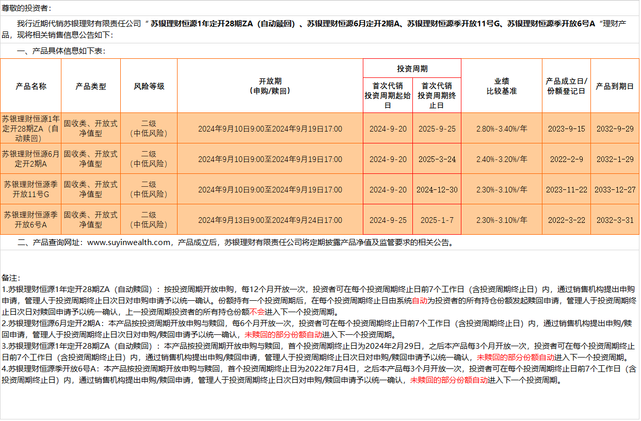Select cell 苏银理财恒源6月定开2期A in table
The image size is (641, 421).
(30, 159)
